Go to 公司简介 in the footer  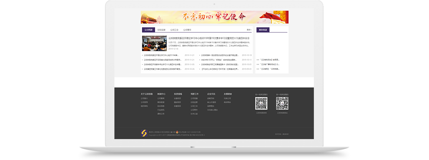[x=144, y=98]
